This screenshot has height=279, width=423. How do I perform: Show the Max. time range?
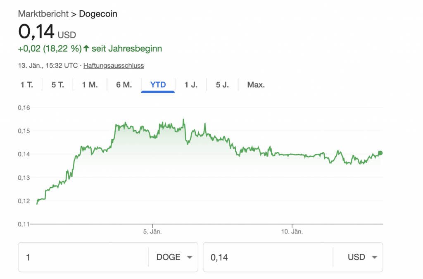(x=256, y=85)
